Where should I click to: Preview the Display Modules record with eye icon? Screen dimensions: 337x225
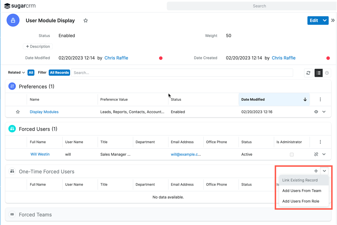pos(316,112)
